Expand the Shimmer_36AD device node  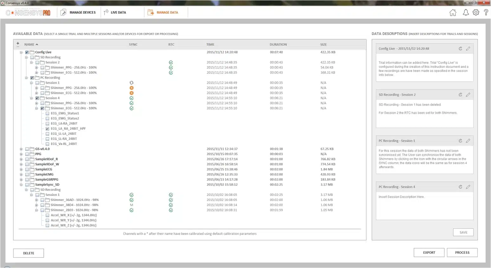(x=36, y=200)
